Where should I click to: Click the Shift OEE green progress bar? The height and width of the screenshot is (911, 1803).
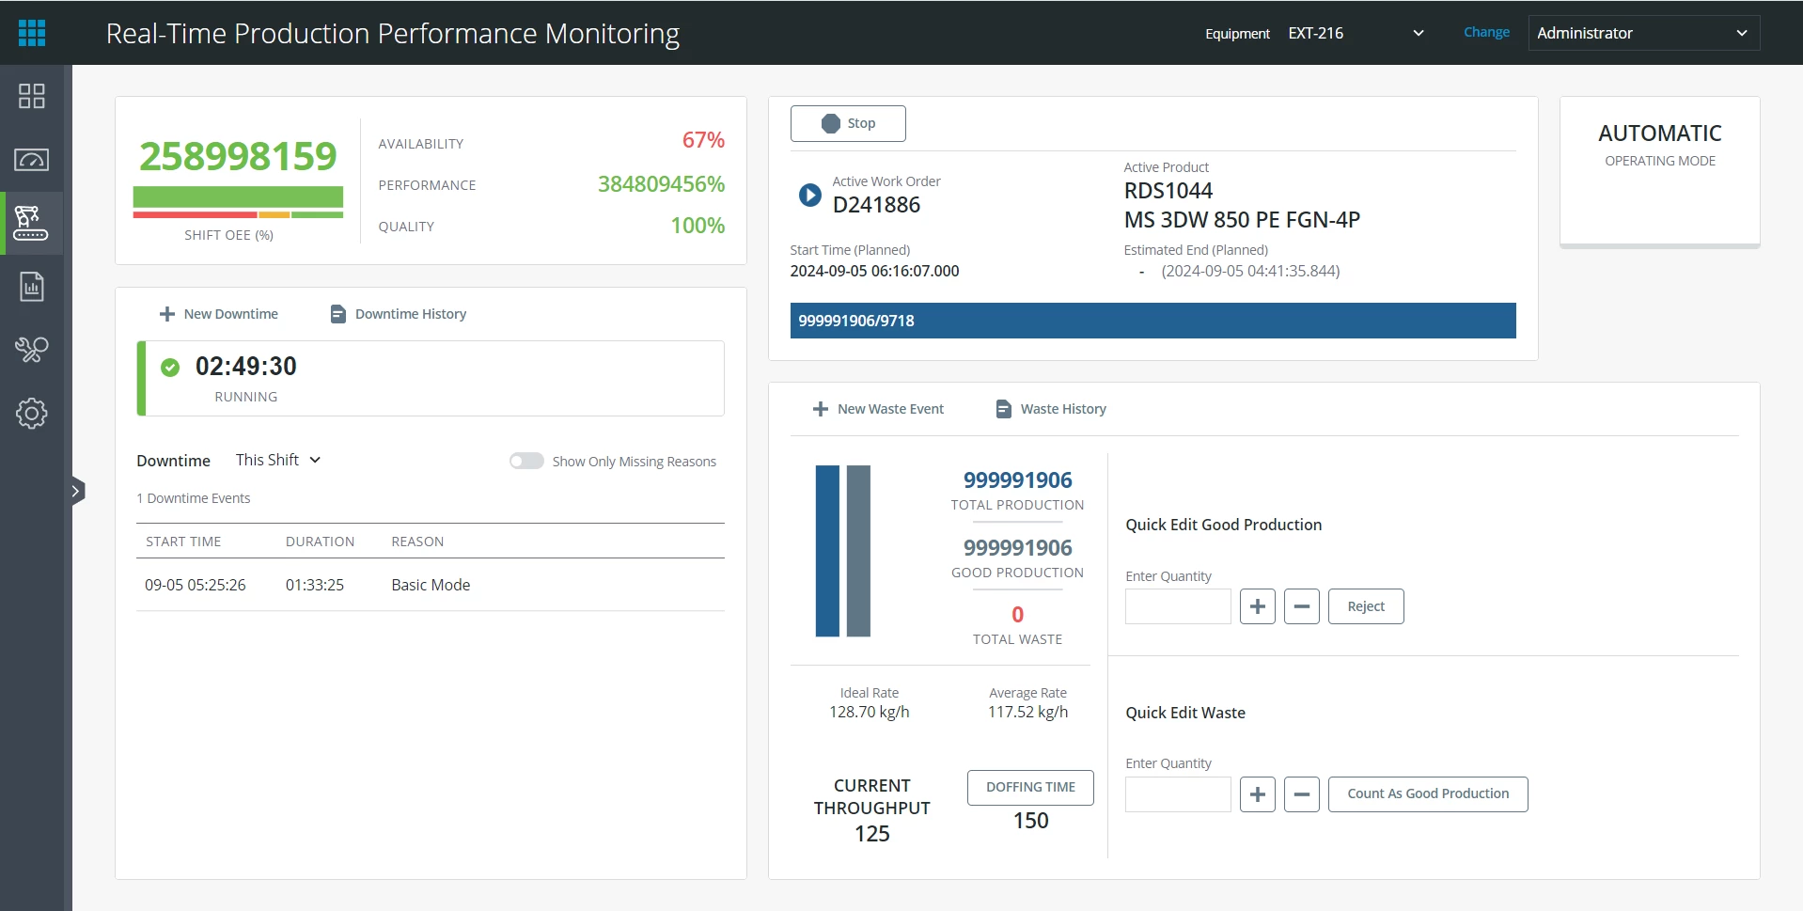pyautogui.click(x=238, y=196)
